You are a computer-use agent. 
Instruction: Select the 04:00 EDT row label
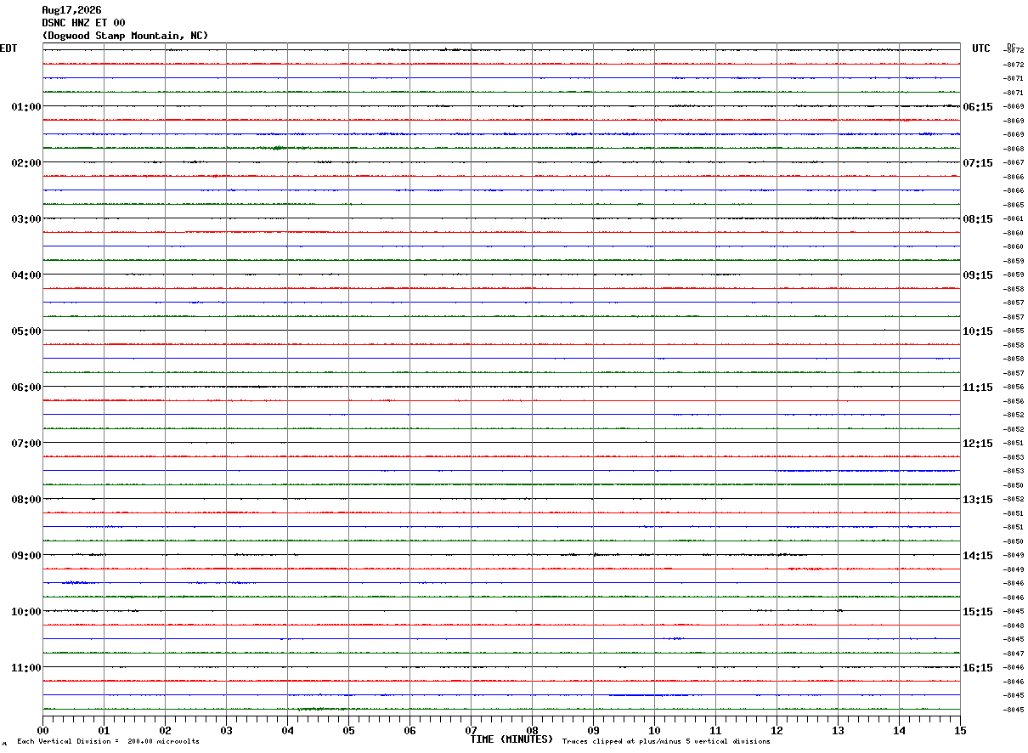[26, 275]
